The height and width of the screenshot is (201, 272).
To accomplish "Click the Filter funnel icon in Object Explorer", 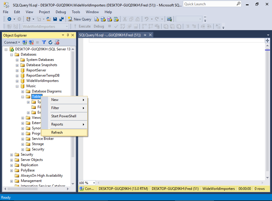I will pyautogui.click(x=44, y=42).
